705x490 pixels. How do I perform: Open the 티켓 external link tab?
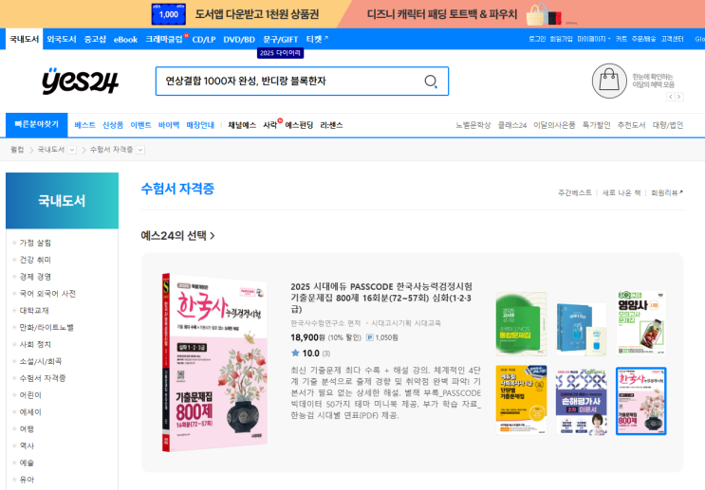[317, 39]
